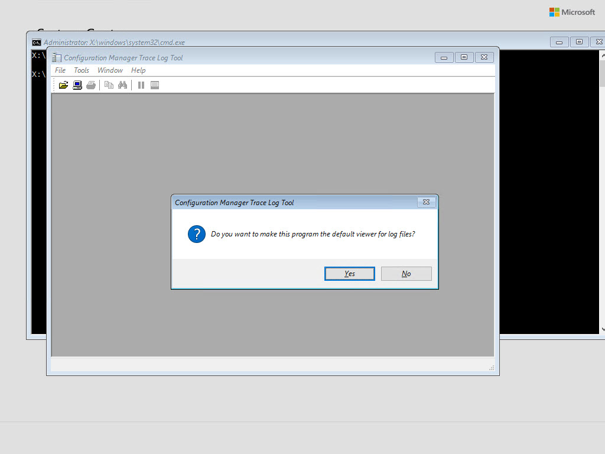The image size is (605, 454).
Task: Click the Trace Log Tool title bar icon
Action: tap(57, 57)
